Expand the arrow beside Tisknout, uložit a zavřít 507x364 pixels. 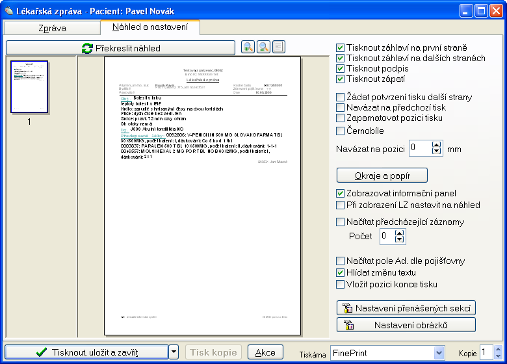coord(174,352)
